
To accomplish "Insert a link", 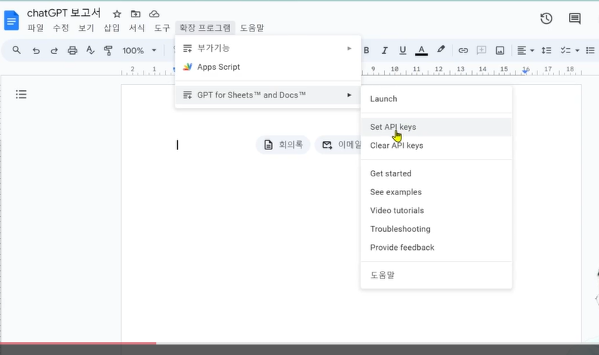I will coord(463,50).
